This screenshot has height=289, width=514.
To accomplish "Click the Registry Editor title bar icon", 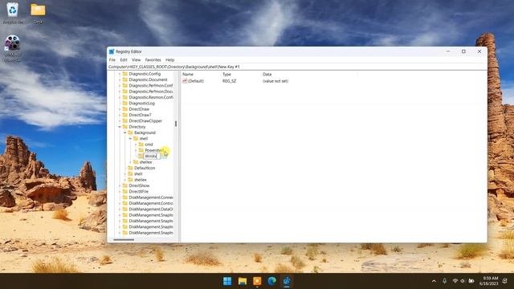I will (x=112, y=51).
